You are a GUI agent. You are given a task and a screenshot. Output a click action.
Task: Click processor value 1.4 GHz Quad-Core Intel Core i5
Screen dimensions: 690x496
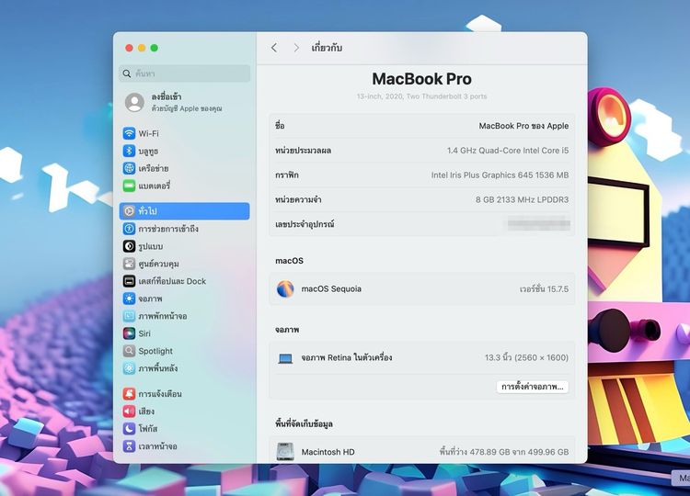(x=508, y=151)
